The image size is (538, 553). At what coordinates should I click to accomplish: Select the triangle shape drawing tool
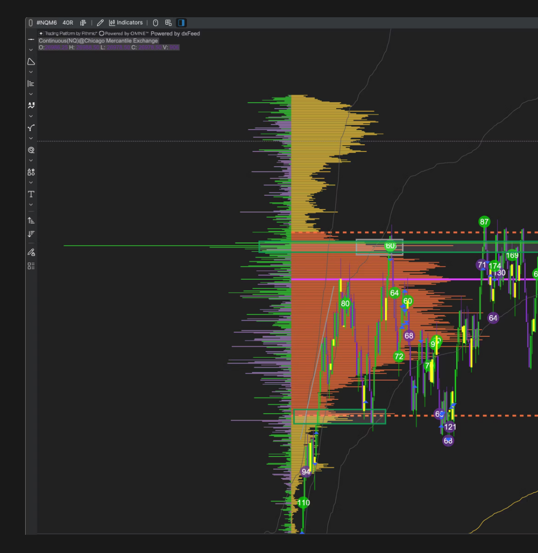31,62
